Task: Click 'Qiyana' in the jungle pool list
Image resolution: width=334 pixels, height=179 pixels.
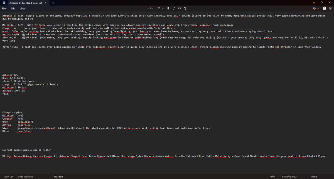Action: point(101,156)
